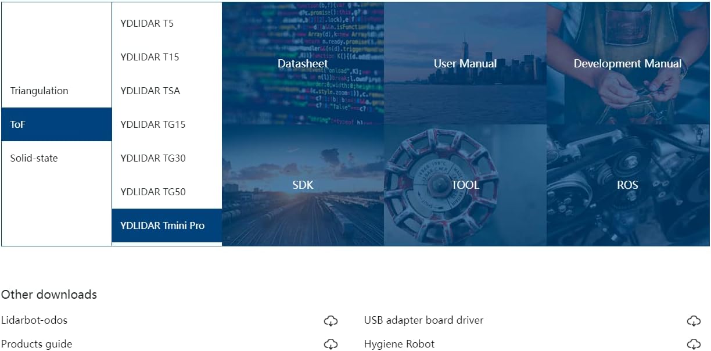Screen dimensions: 711x351
Task: Open the ROS download tile
Action: coord(627,185)
